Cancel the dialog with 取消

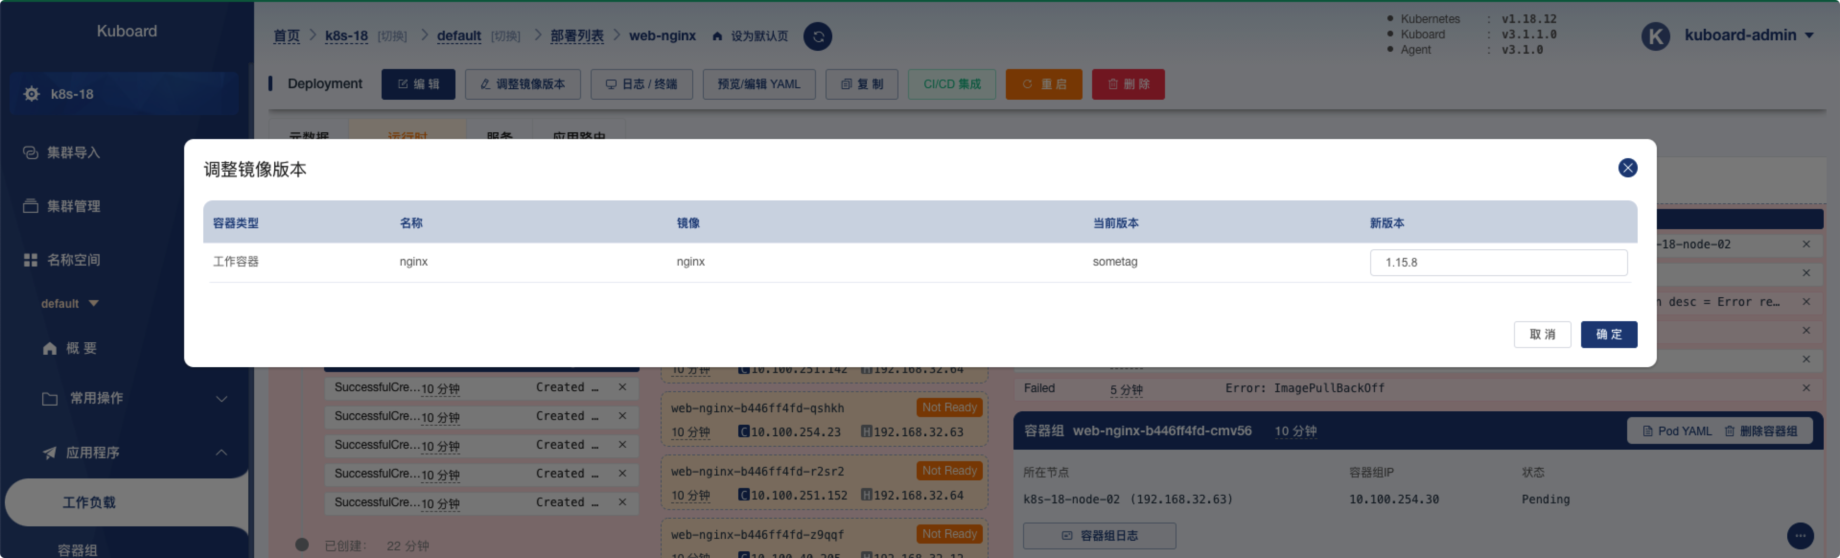pos(1541,335)
